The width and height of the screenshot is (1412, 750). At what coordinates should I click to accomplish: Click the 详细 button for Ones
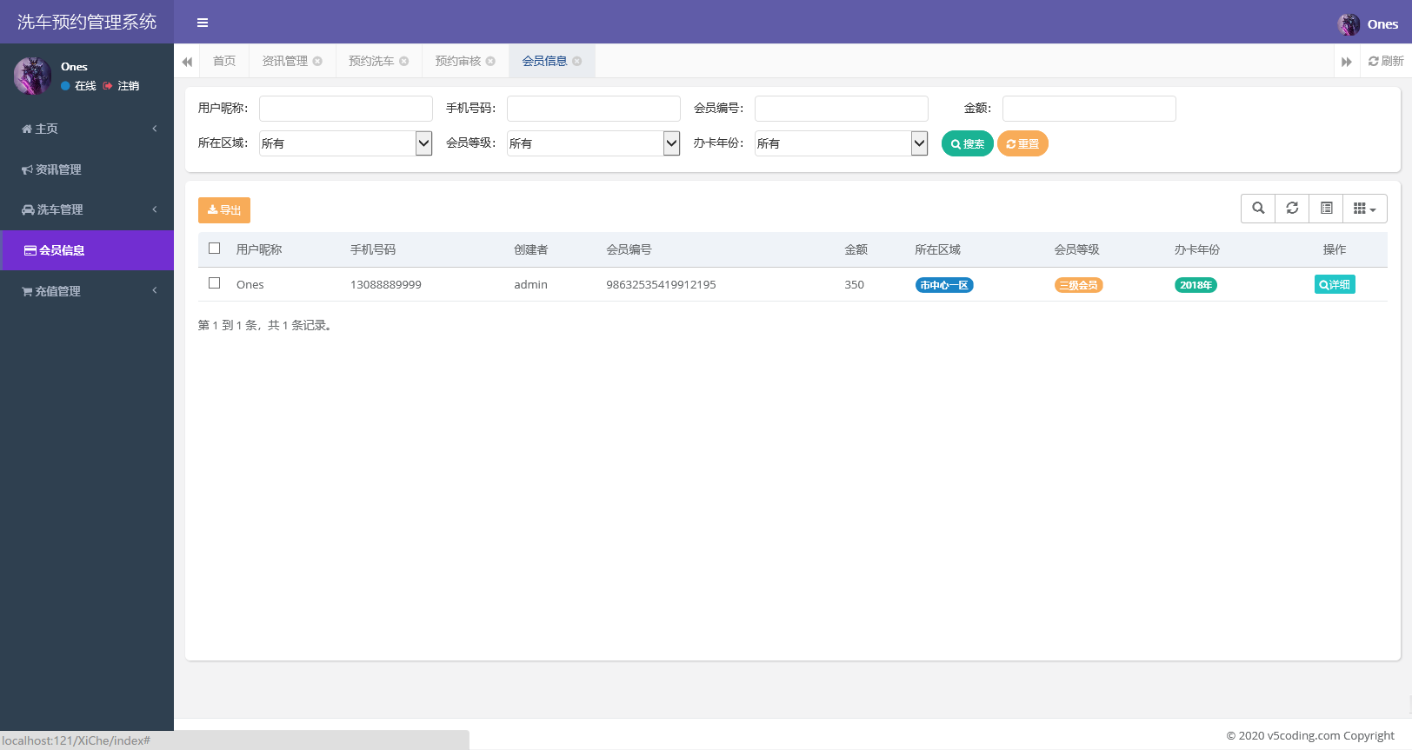1335,284
